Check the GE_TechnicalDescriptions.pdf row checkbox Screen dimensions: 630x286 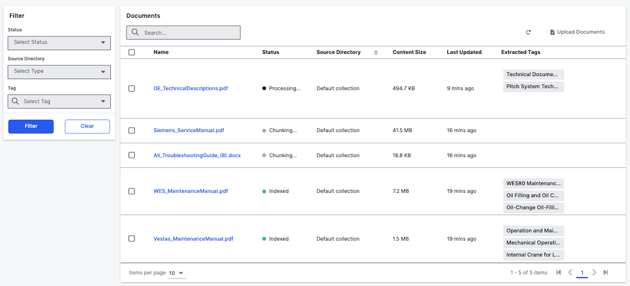[132, 89]
